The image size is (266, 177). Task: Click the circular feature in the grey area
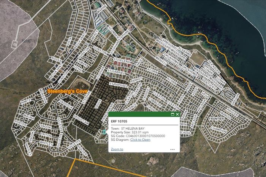coord(14,45)
